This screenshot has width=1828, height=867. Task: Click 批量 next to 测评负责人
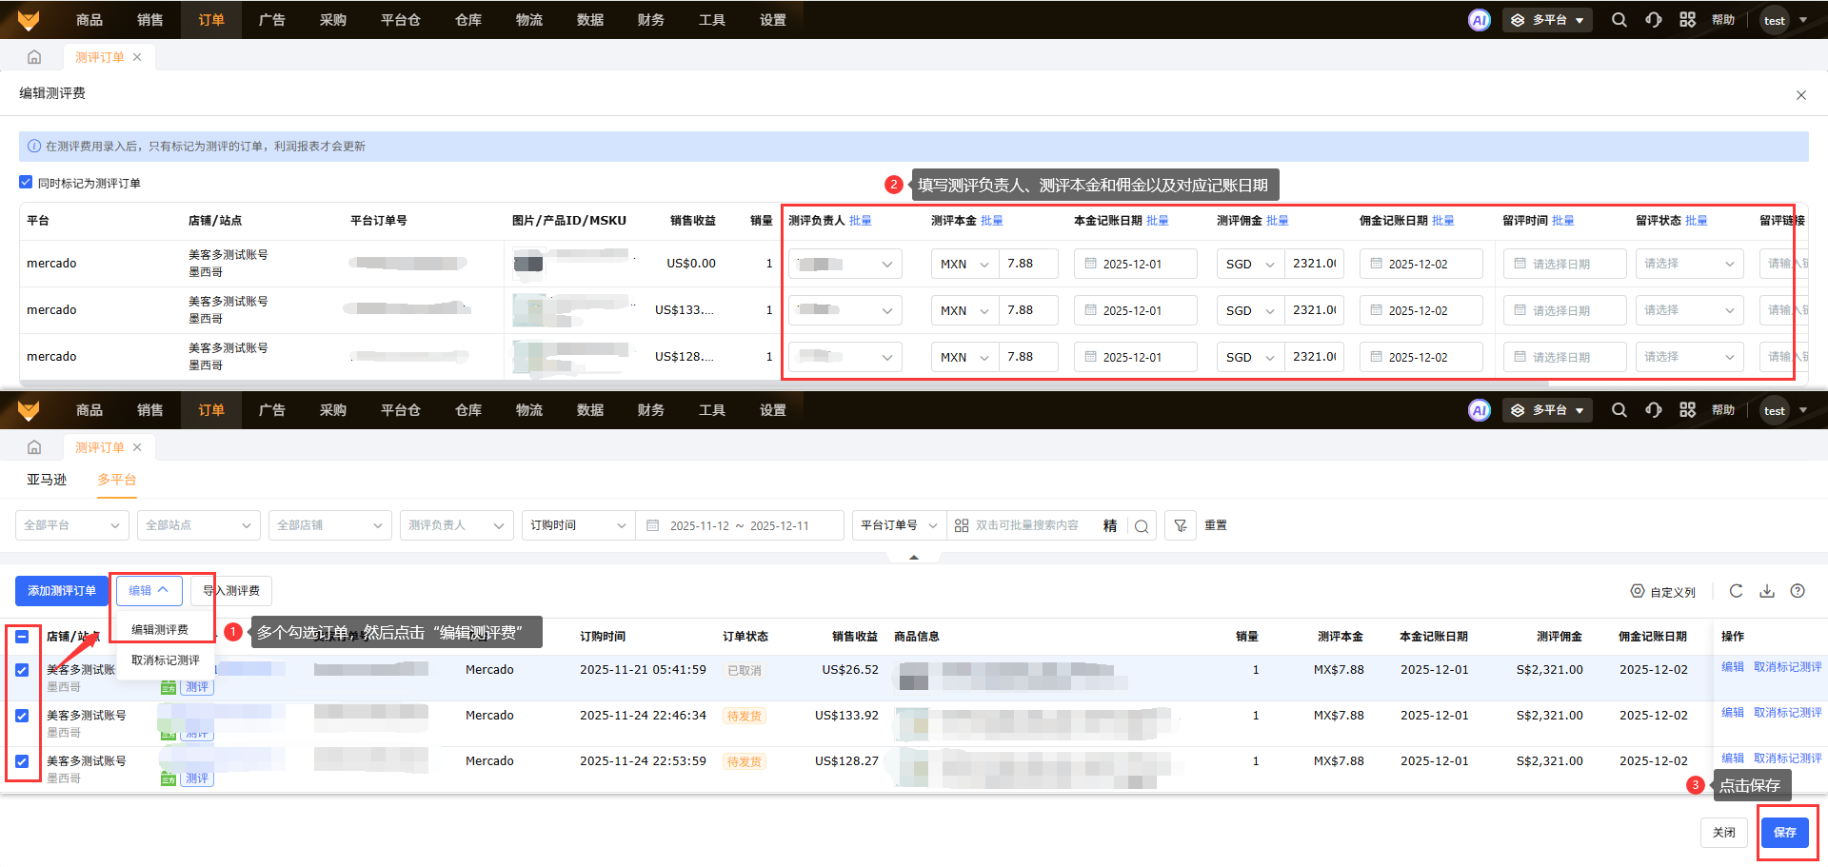(861, 221)
